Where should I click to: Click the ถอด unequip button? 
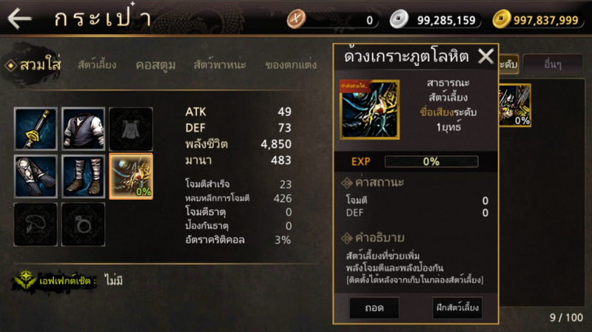(374, 308)
